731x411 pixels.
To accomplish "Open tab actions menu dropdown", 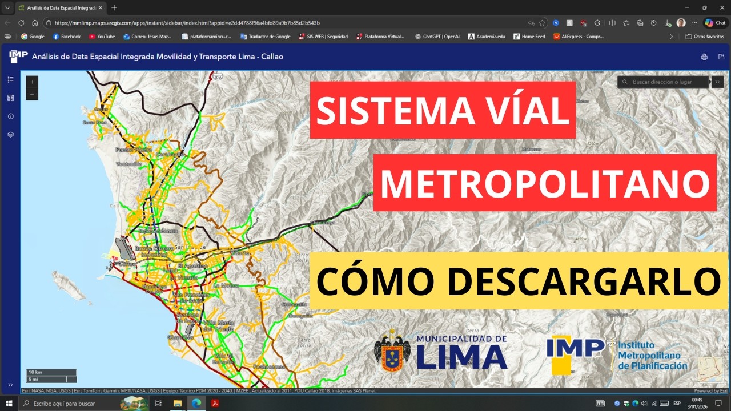I will 7,7.
